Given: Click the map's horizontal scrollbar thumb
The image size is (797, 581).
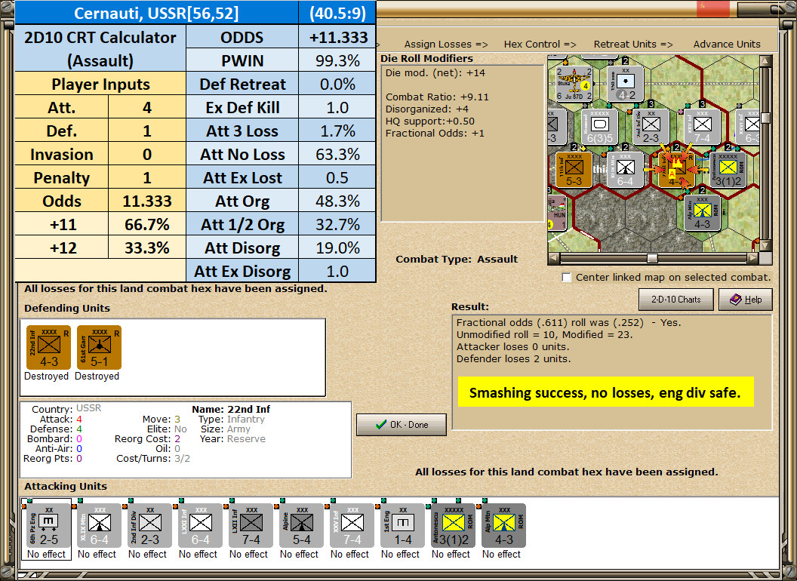Looking at the screenshot, I should coord(652,259).
